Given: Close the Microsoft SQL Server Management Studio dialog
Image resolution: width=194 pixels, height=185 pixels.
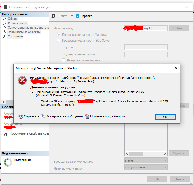Looking at the screenshot, I should (x=176, y=68).
